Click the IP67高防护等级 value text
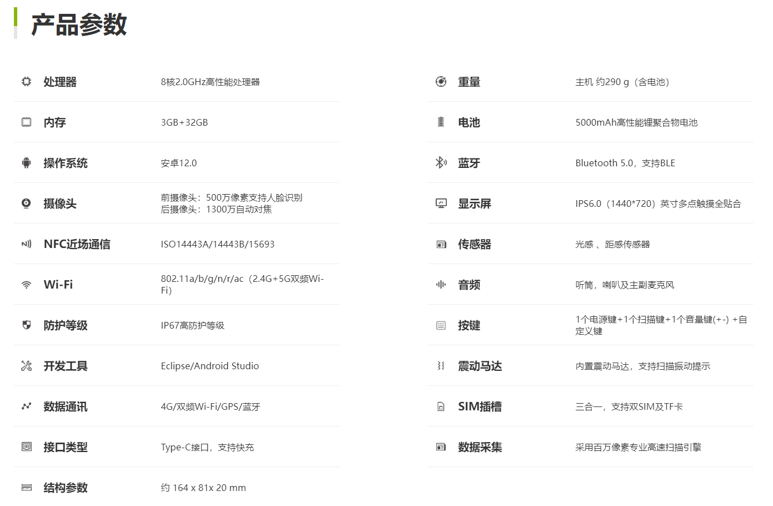773x506 pixels. tap(192, 325)
